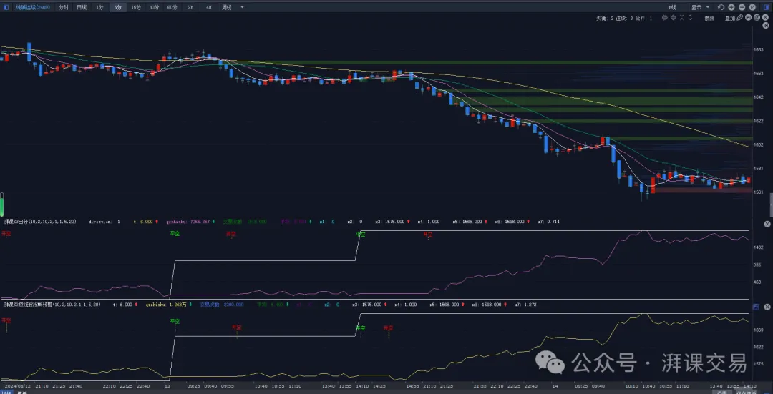This screenshot has height=394, width=773.
Task: Click the undo/restore arrow icon in the toolbar
Action: 721,7
